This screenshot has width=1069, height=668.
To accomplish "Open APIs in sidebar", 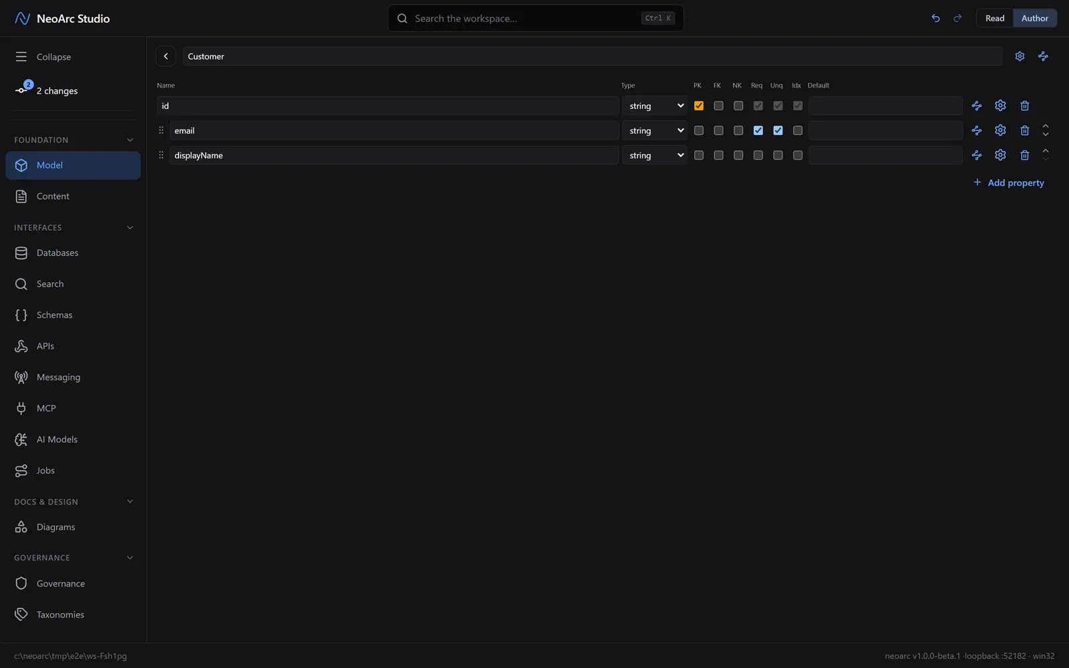I will [x=73, y=346].
